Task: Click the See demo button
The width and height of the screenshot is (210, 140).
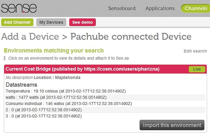Action: pyautogui.click(x=82, y=22)
